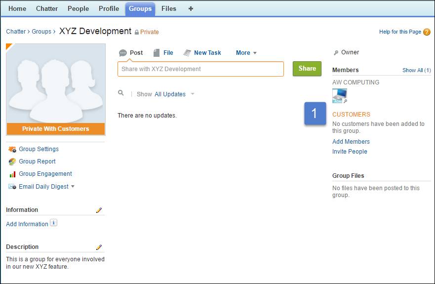Click the Show All (1) members link

coord(416,70)
